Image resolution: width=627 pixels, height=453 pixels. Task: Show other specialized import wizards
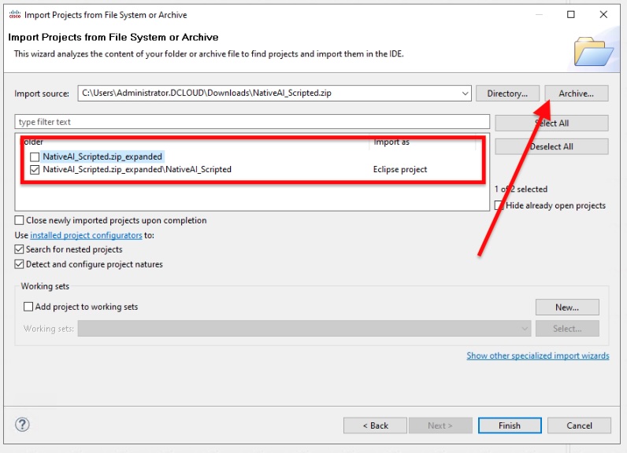click(537, 355)
